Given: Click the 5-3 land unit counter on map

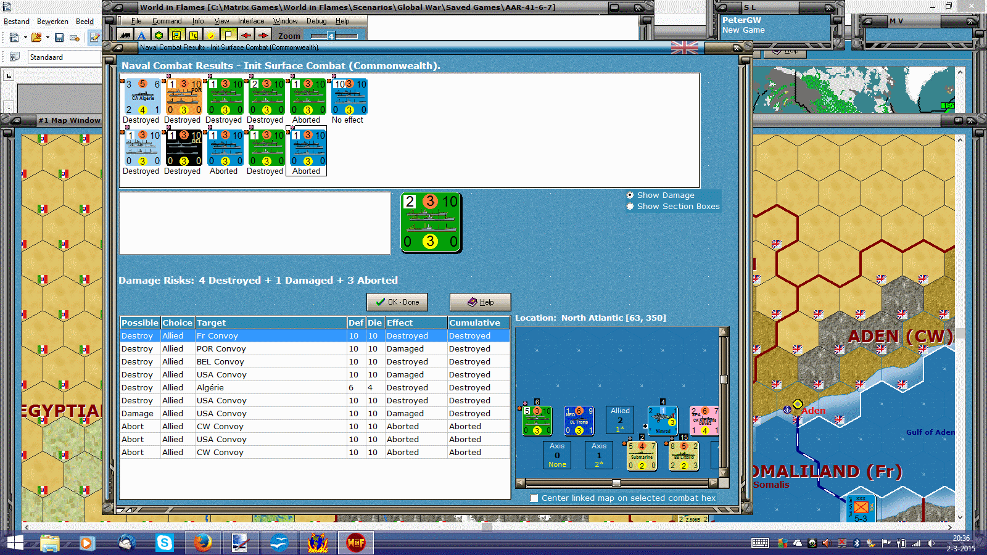Looking at the screenshot, I should coord(861,509).
